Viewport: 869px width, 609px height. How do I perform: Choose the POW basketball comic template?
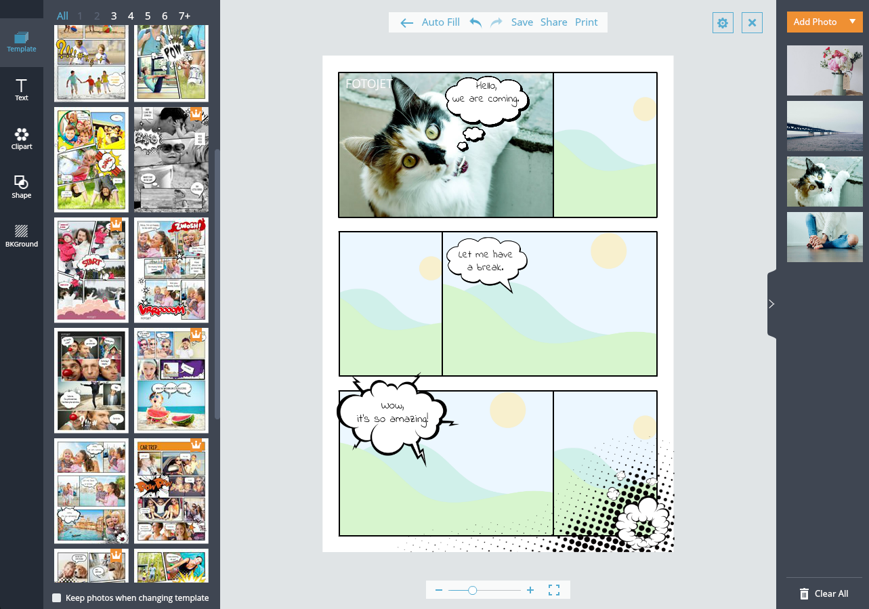click(171, 64)
